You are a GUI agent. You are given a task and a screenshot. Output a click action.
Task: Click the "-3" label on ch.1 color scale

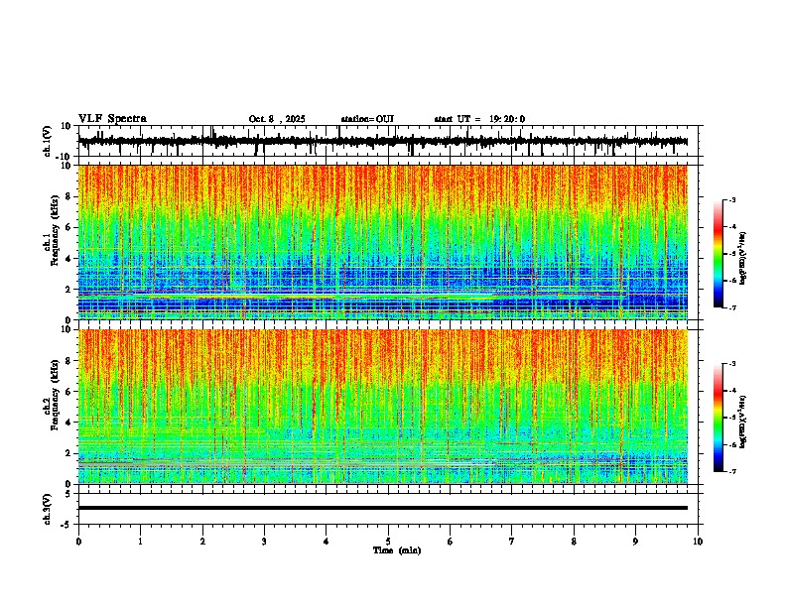[731, 199]
